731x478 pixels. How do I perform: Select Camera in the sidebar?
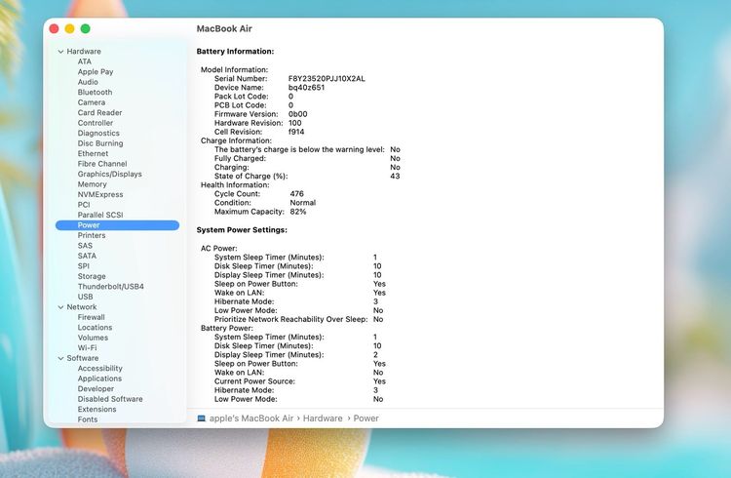92,102
